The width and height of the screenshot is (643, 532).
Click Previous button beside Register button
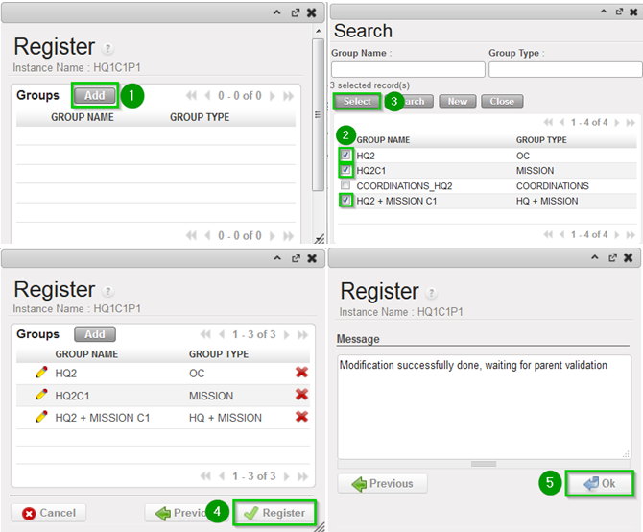[180, 513]
